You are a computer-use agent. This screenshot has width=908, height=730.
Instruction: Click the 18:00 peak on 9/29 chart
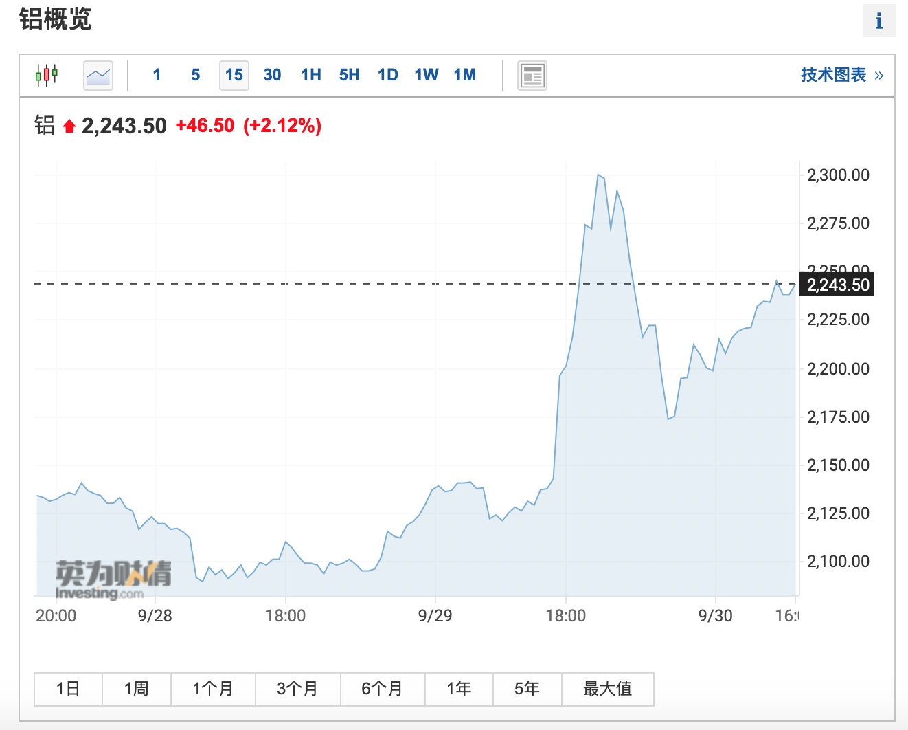point(600,175)
